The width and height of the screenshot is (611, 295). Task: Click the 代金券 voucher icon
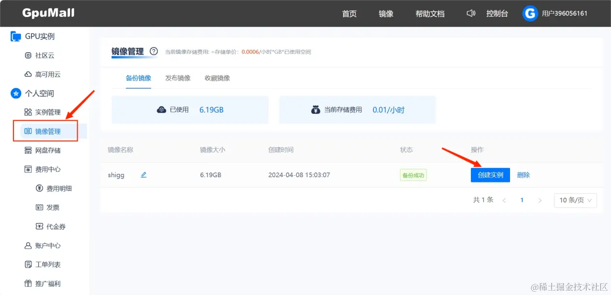(40, 226)
